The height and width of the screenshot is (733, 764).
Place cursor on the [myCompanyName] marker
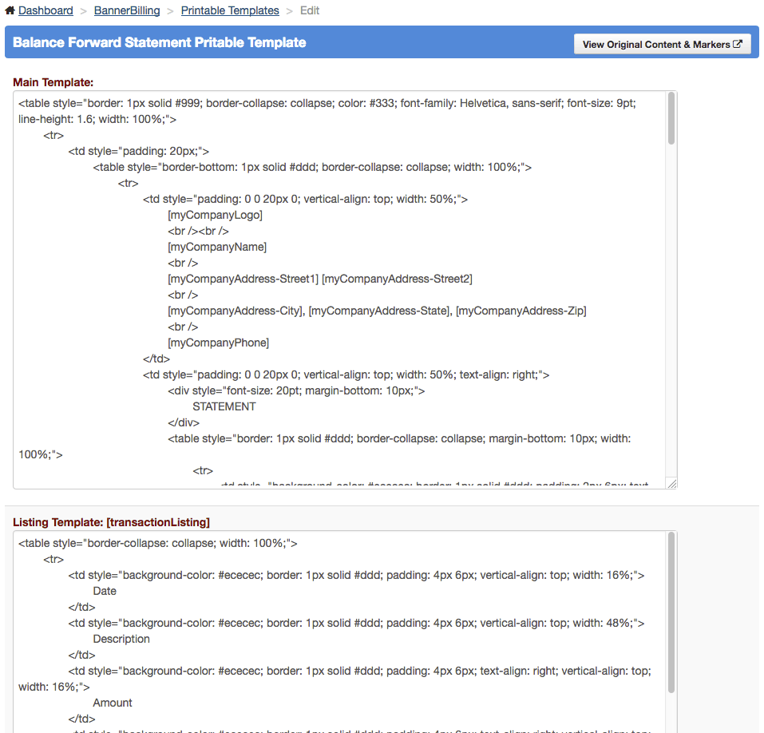coord(217,247)
